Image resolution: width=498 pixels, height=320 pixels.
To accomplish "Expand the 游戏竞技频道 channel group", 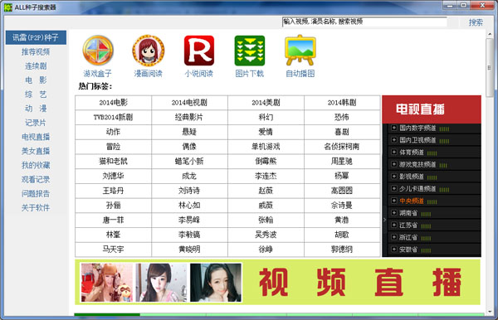I will tap(394, 164).
